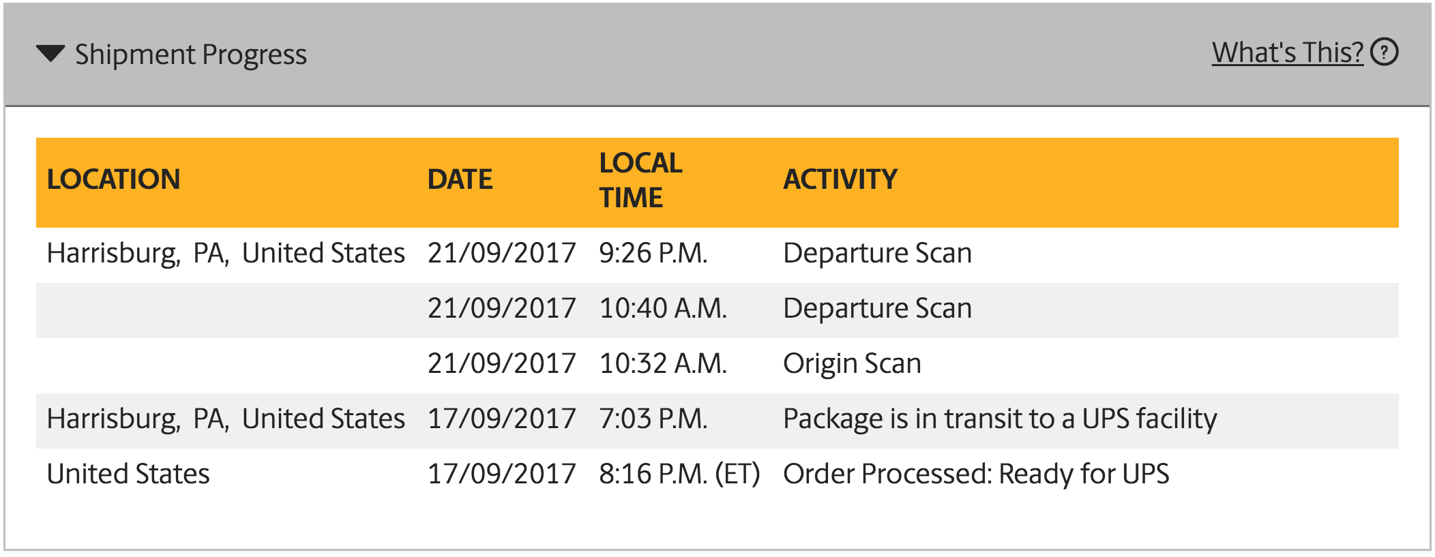The width and height of the screenshot is (1435, 557).
Task: Select the 9:26 P.M. Departure Scan activity
Action: click(x=877, y=253)
